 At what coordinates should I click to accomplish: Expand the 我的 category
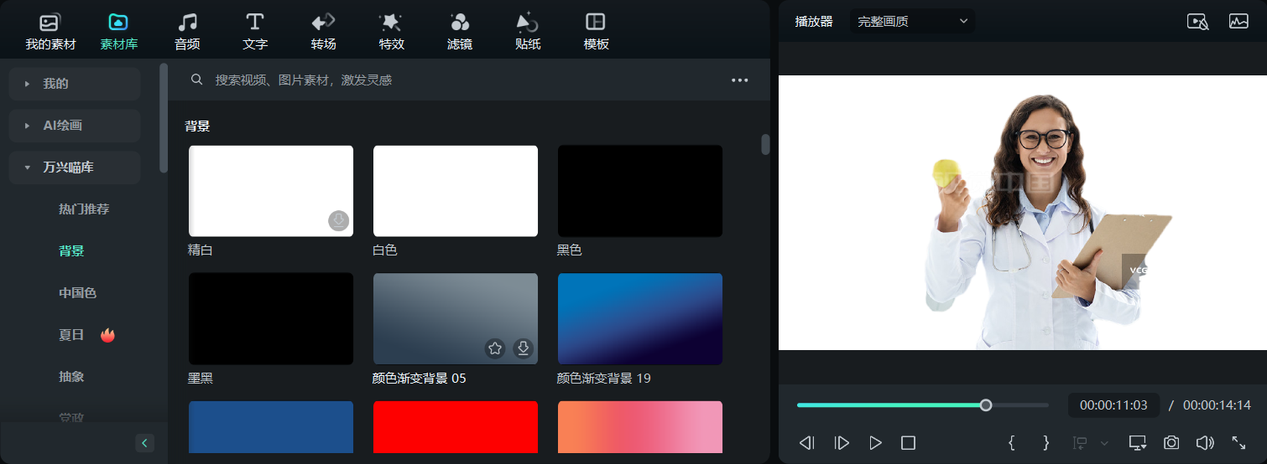point(75,84)
